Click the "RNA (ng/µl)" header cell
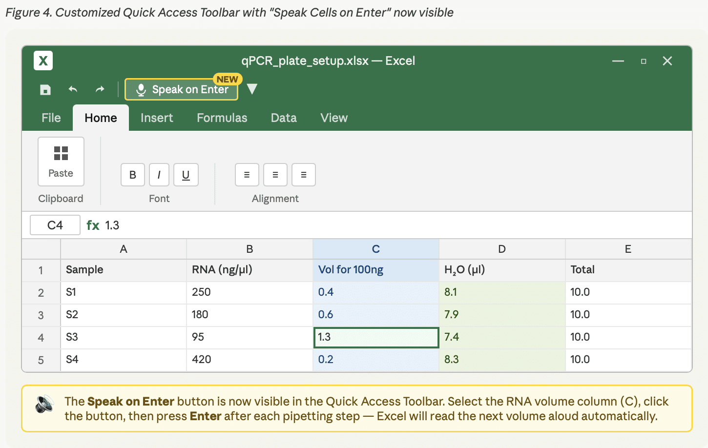Viewport: 708px width, 448px height. point(250,270)
